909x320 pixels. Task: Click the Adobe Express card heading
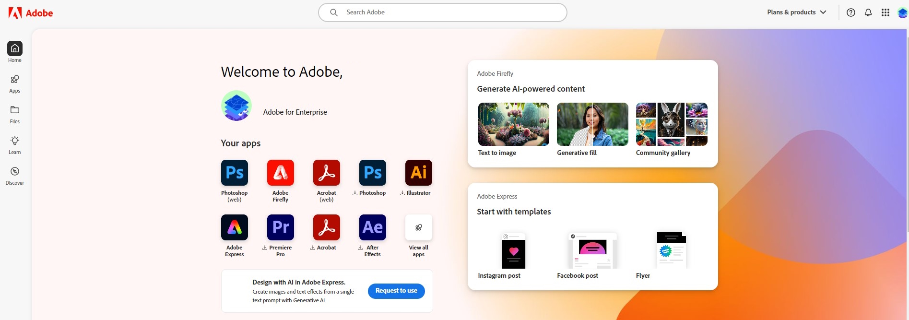497,196
